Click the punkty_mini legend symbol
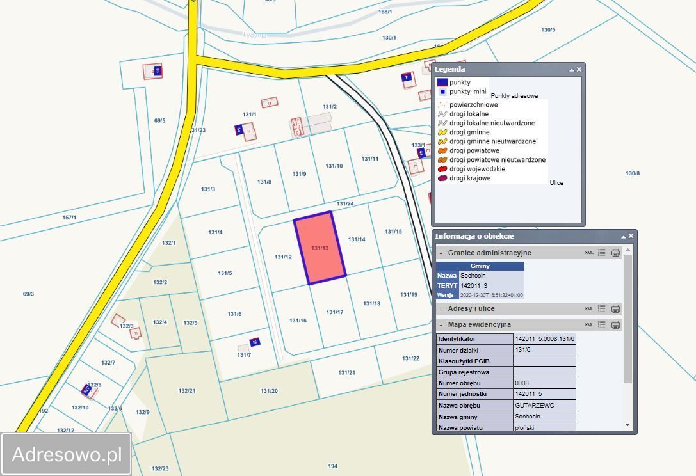 442,92
